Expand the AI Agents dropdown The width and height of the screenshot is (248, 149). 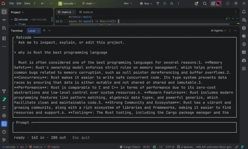(x=218, y=30)
